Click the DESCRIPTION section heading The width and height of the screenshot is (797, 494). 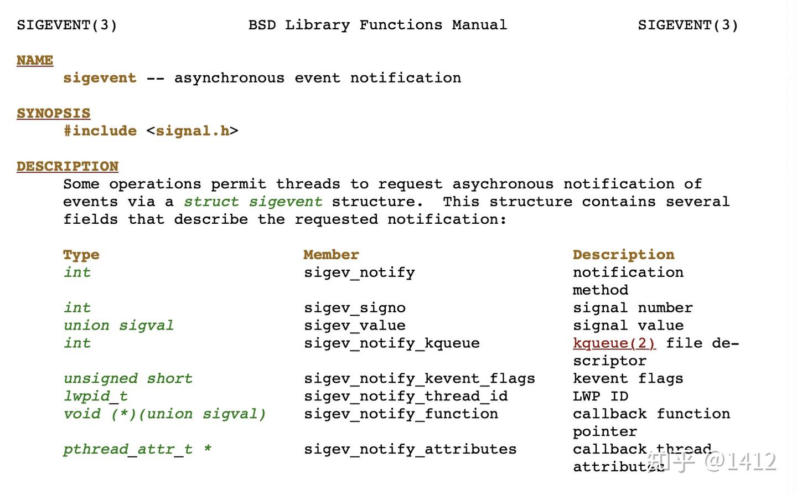coord(68,167)
